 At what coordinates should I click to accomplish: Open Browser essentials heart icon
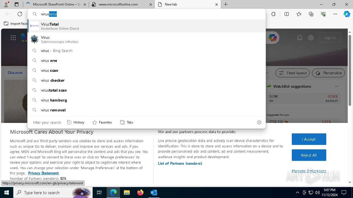[323, 14]
